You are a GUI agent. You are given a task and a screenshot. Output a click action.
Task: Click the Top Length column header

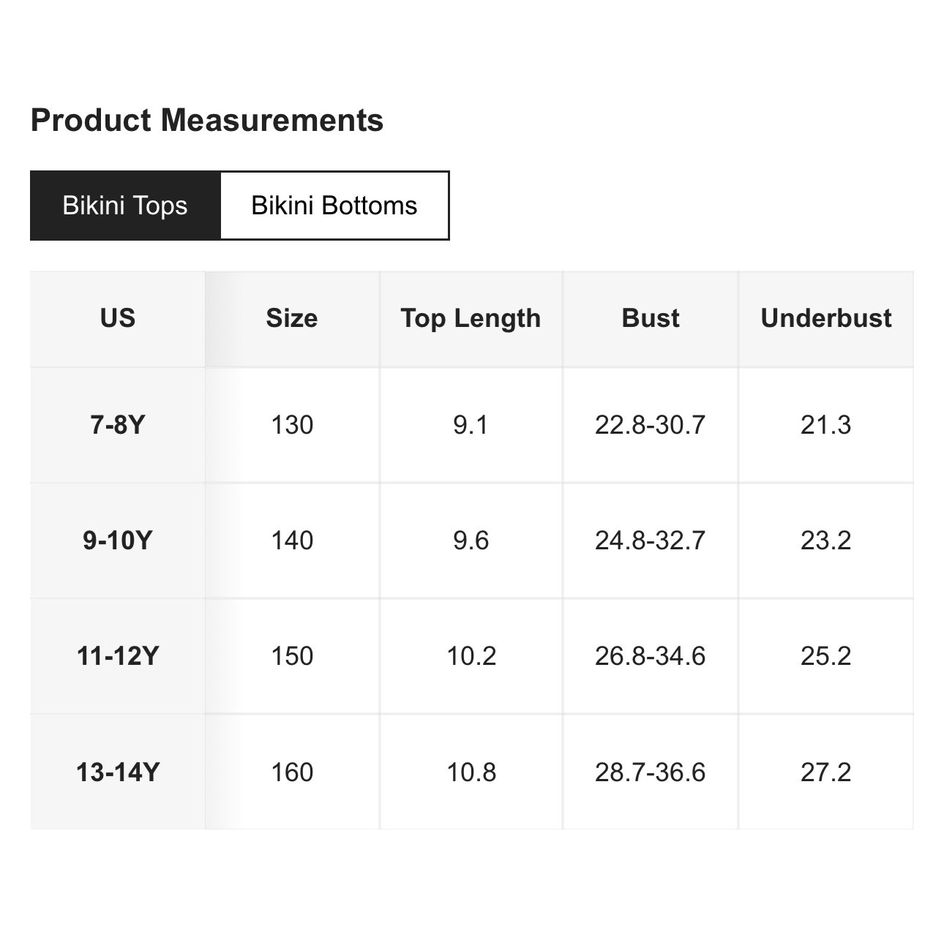[471, 319]
